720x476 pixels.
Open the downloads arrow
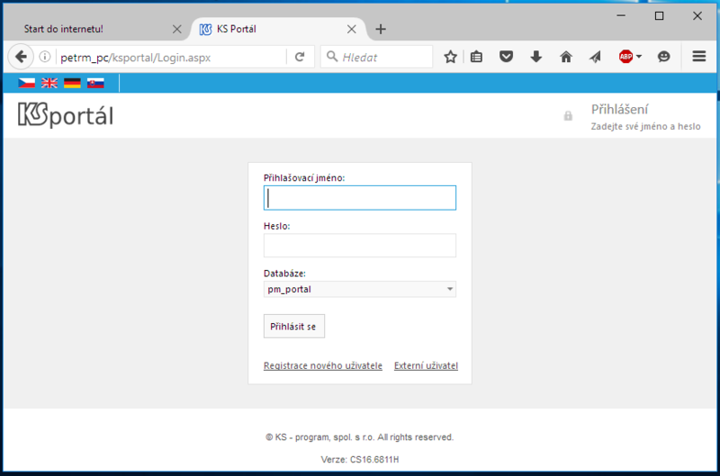coord(535,57)
